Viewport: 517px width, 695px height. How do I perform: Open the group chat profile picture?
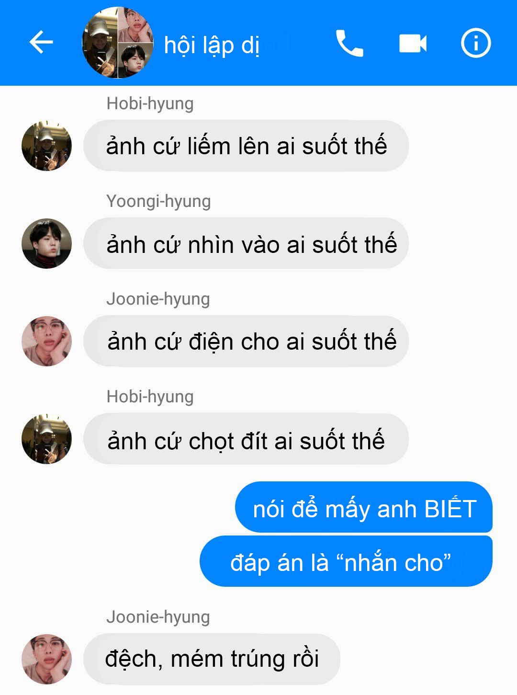point(118,43)
